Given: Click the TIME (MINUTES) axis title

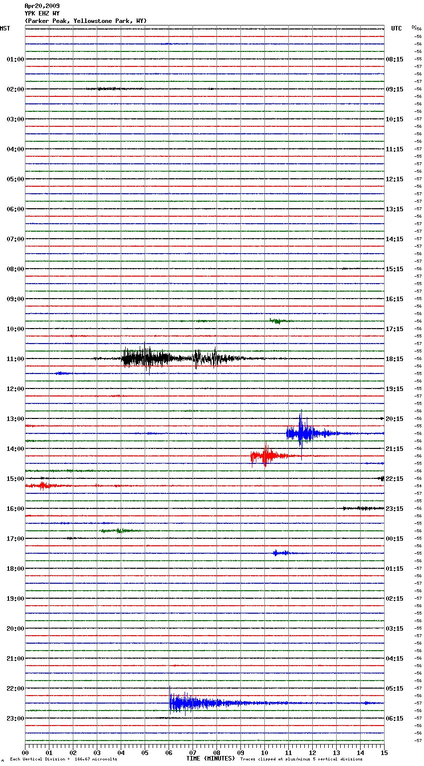Looking at the screenshot, I should (211, 759).
